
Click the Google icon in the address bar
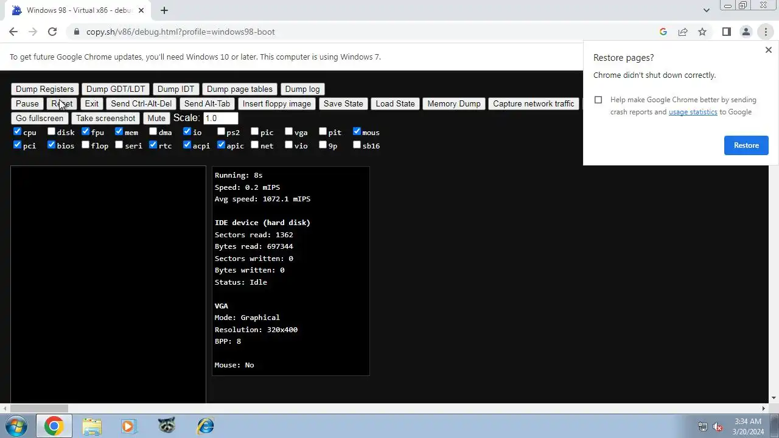(x=663, y=32)
